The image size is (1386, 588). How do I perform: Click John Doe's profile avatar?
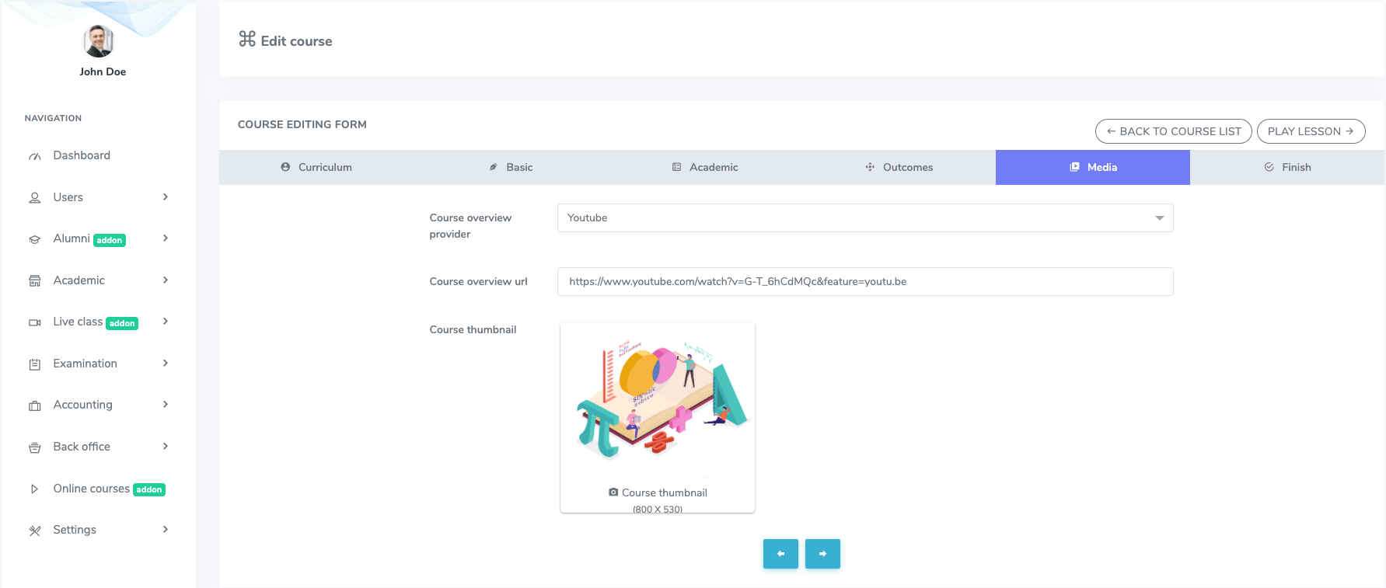point(99,41)
